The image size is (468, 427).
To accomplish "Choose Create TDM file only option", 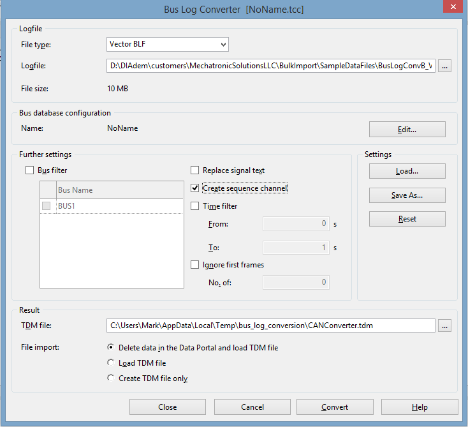I will click(x=112, y=378).
